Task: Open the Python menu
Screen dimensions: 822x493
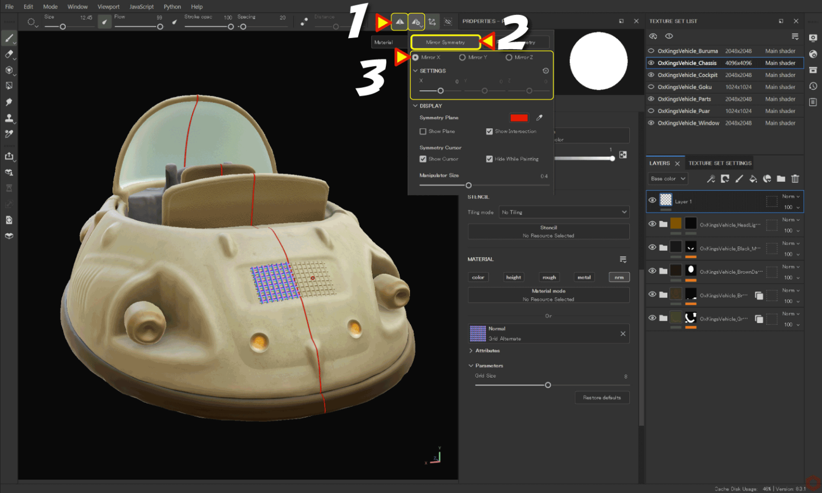Action: [172, 6]
